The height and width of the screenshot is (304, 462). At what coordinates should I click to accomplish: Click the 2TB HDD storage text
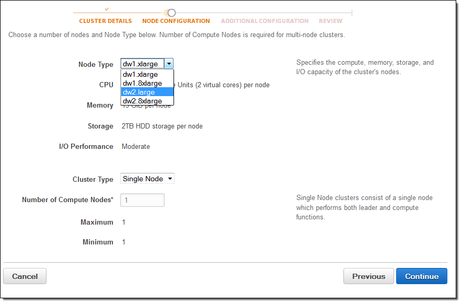tap(162, 126)
